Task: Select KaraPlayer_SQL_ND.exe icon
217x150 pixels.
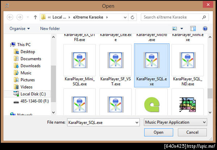Action: pos(188,60)
